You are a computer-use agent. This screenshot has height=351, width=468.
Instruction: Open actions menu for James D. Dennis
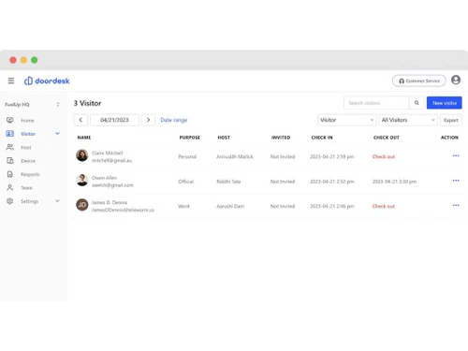[x=456, y=205]
